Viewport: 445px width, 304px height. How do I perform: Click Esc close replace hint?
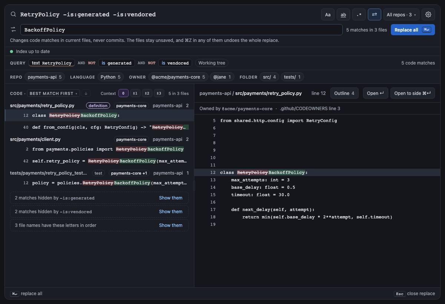pos(414,294)
